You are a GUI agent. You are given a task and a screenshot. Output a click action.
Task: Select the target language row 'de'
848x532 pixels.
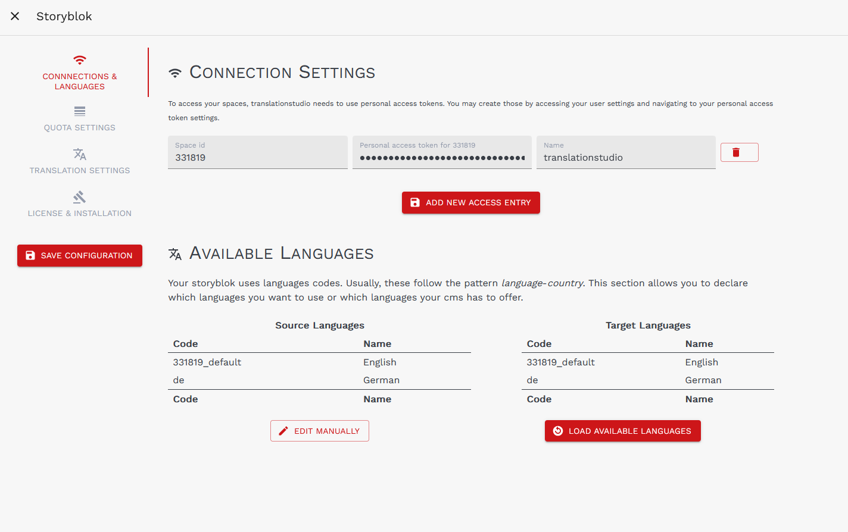pyautogui.click(x=648, y=380)
